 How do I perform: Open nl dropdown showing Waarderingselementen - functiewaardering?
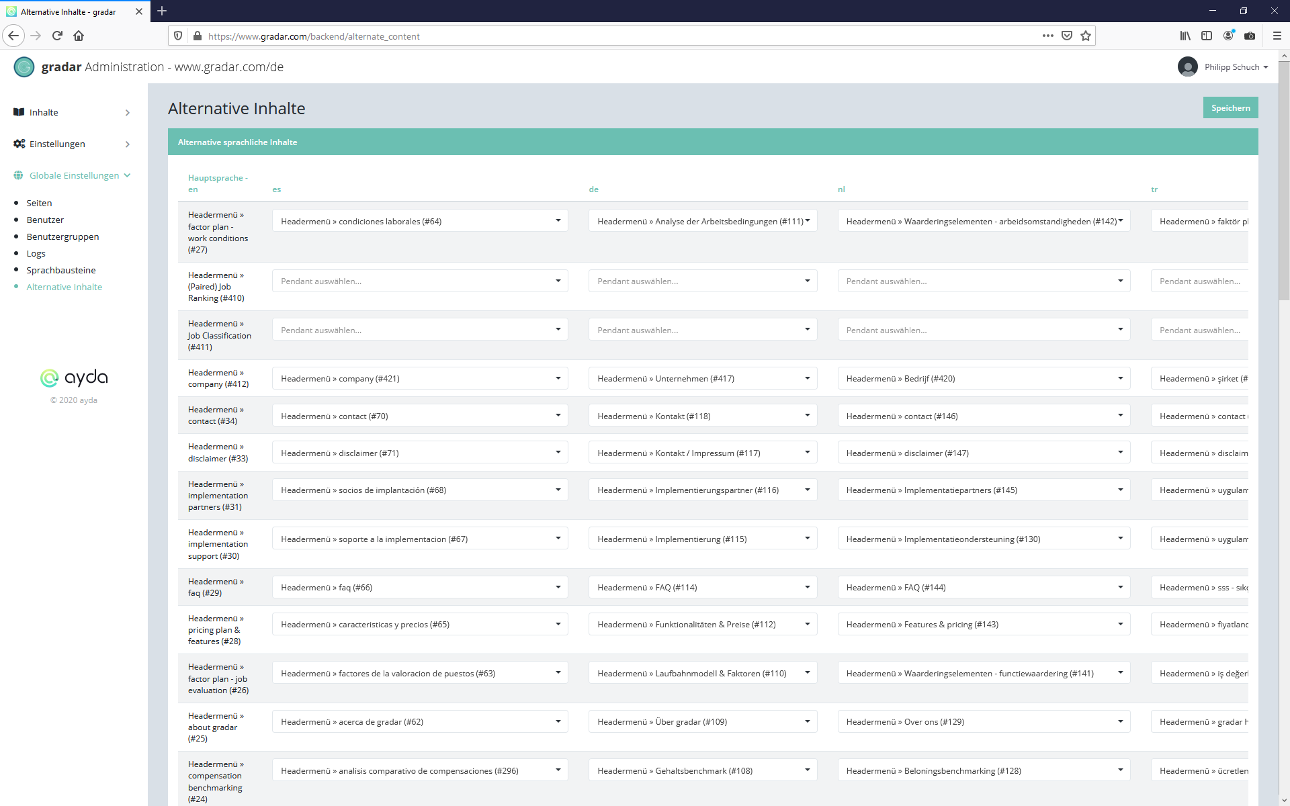pyautogui.click(x=984, y=673)
